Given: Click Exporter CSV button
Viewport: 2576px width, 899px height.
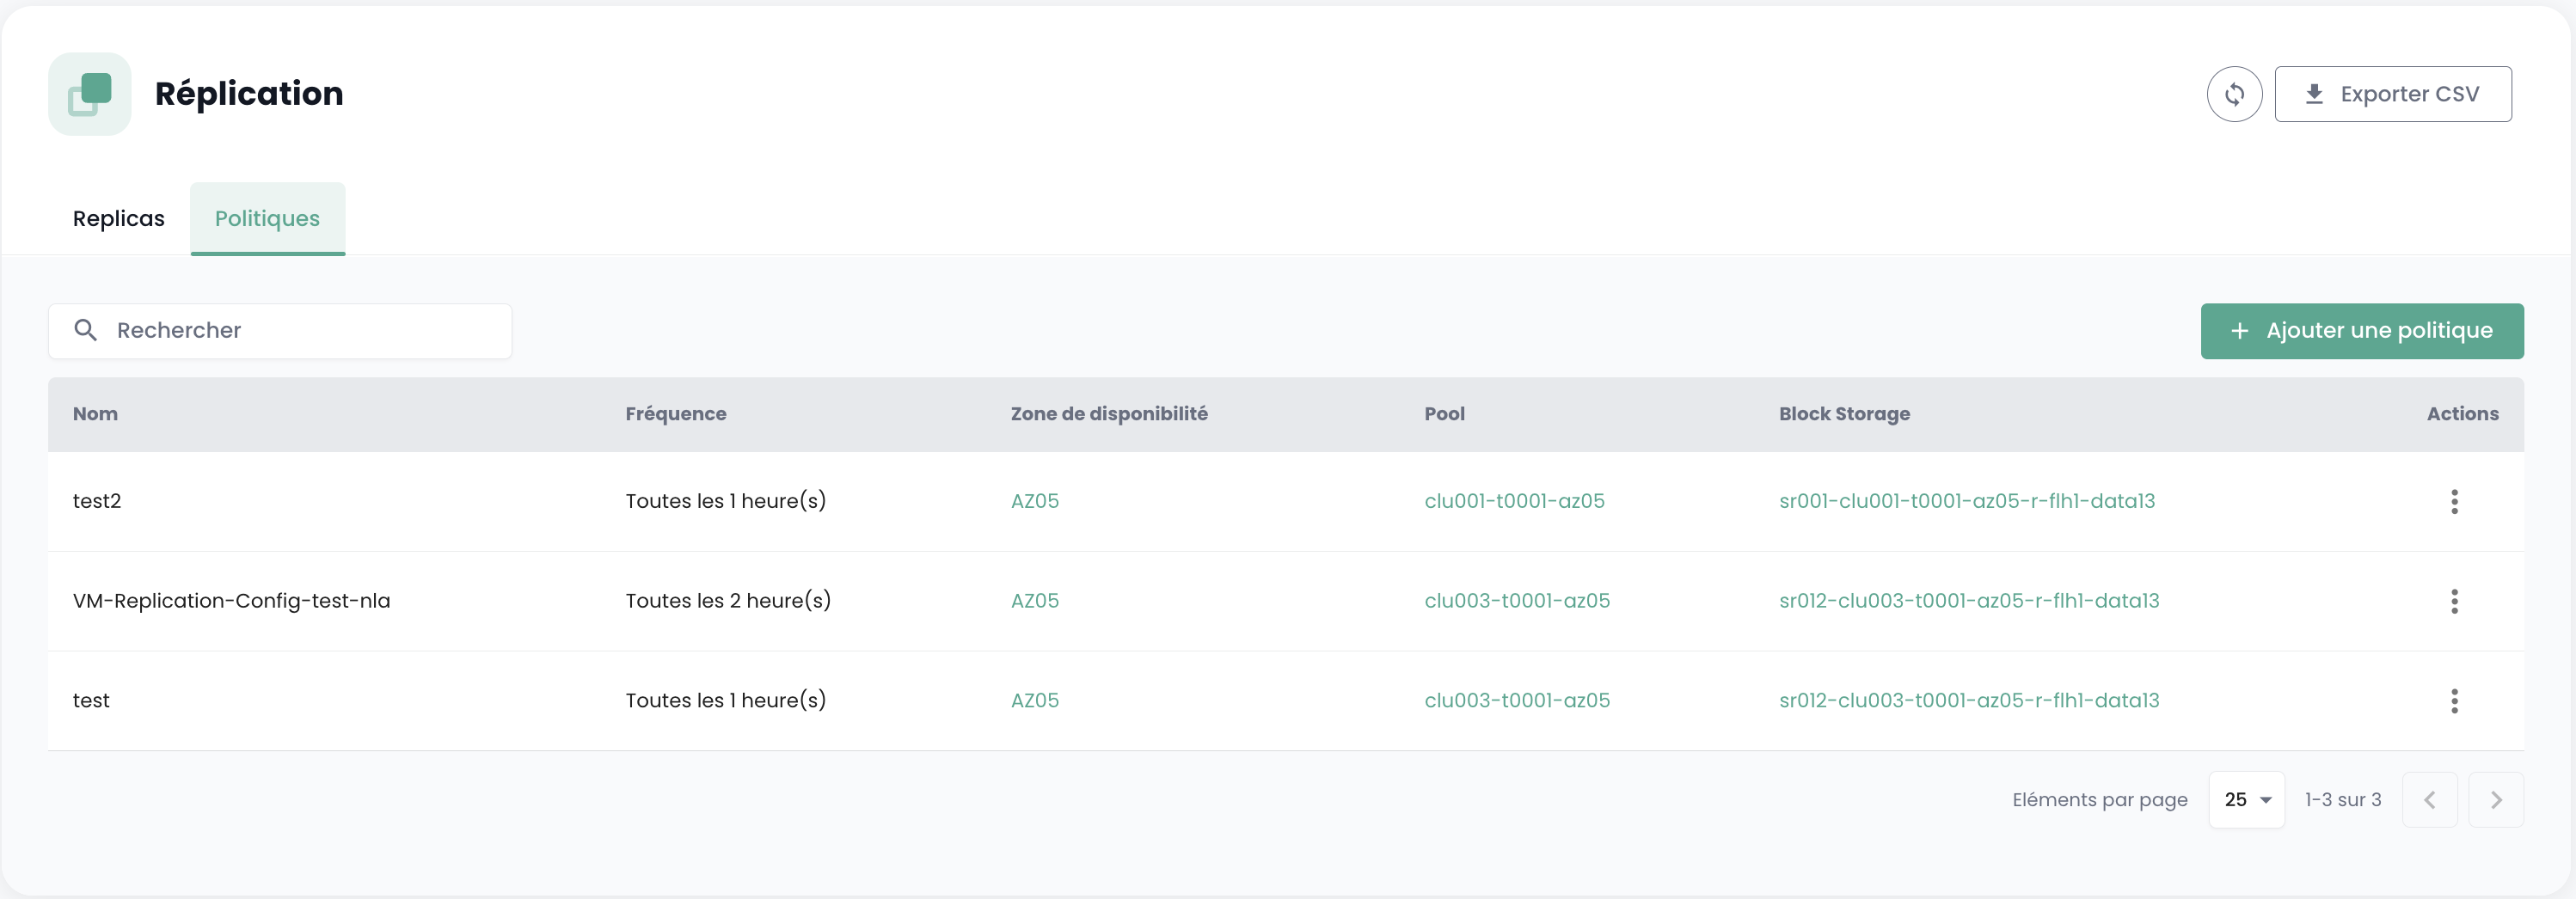Looking at the screenshot, I should (x=2392, y=94).
